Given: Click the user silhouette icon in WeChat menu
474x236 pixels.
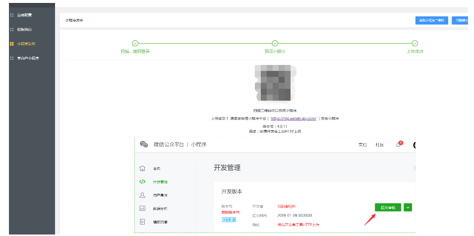Looking at the screenshot, I should coord(142,195).
